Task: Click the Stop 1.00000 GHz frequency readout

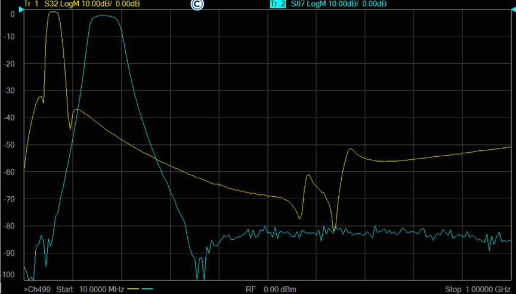Action: (x=478, y=289)
